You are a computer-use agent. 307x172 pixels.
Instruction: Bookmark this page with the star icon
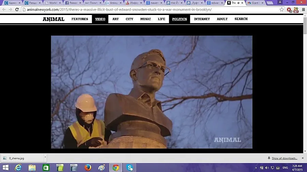point(282,10)
